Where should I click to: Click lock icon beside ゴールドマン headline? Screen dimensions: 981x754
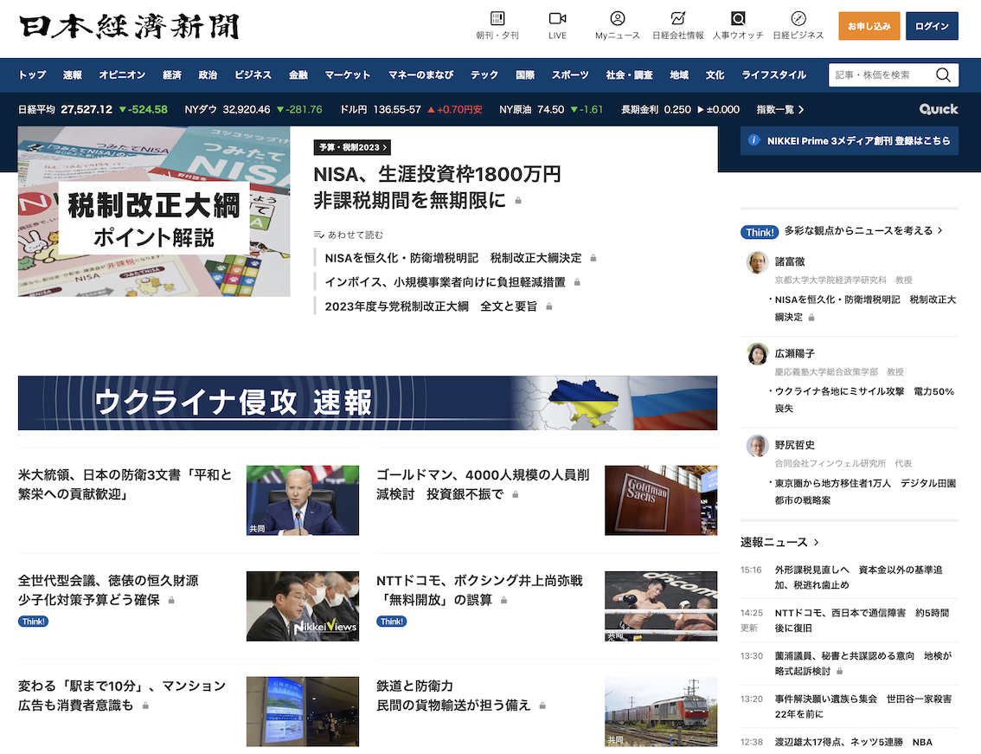click(516, 495)
